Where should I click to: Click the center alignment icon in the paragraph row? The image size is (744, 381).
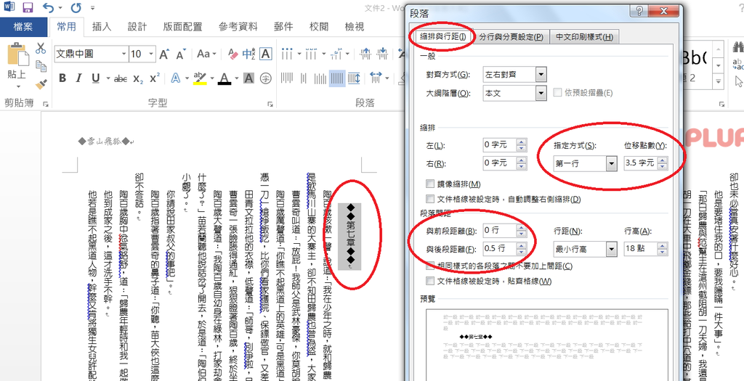tap(303, 78)
